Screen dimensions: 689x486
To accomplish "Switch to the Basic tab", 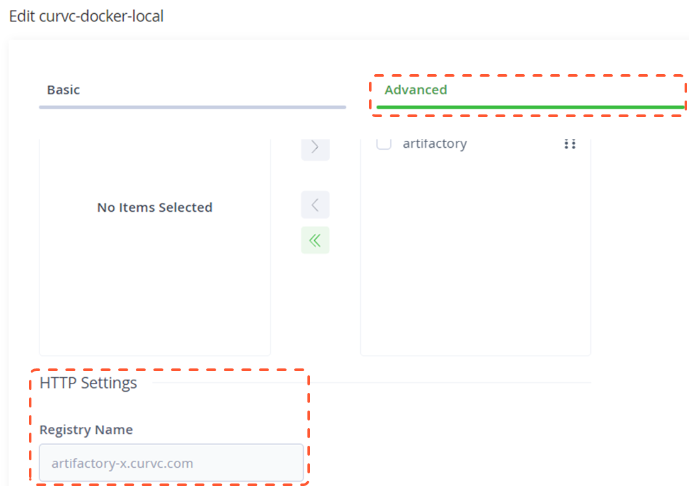I will tap(63, 90).
